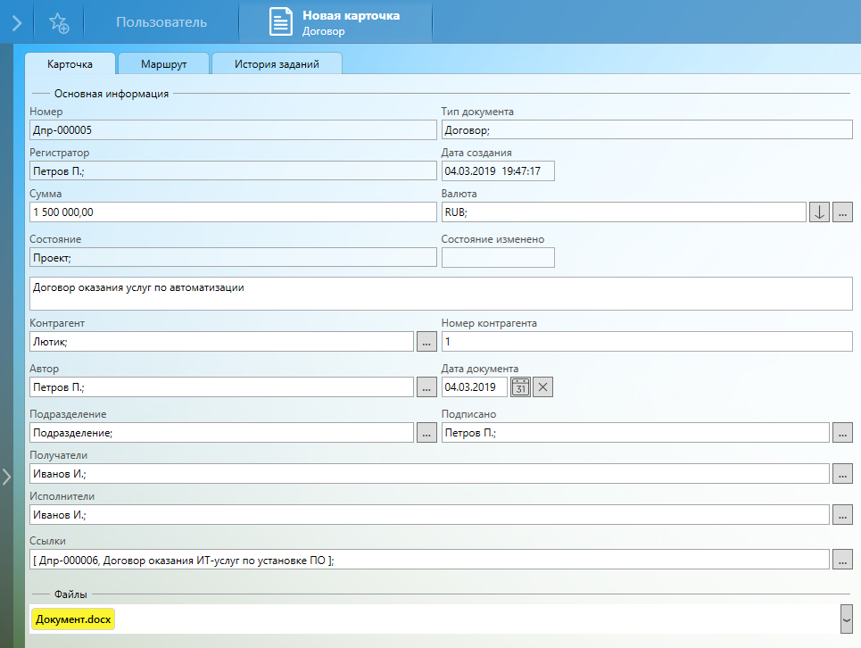Open the calendar picker for Дата документа
Viewport: 861px width, 648px height.
[x=520, y=386]
